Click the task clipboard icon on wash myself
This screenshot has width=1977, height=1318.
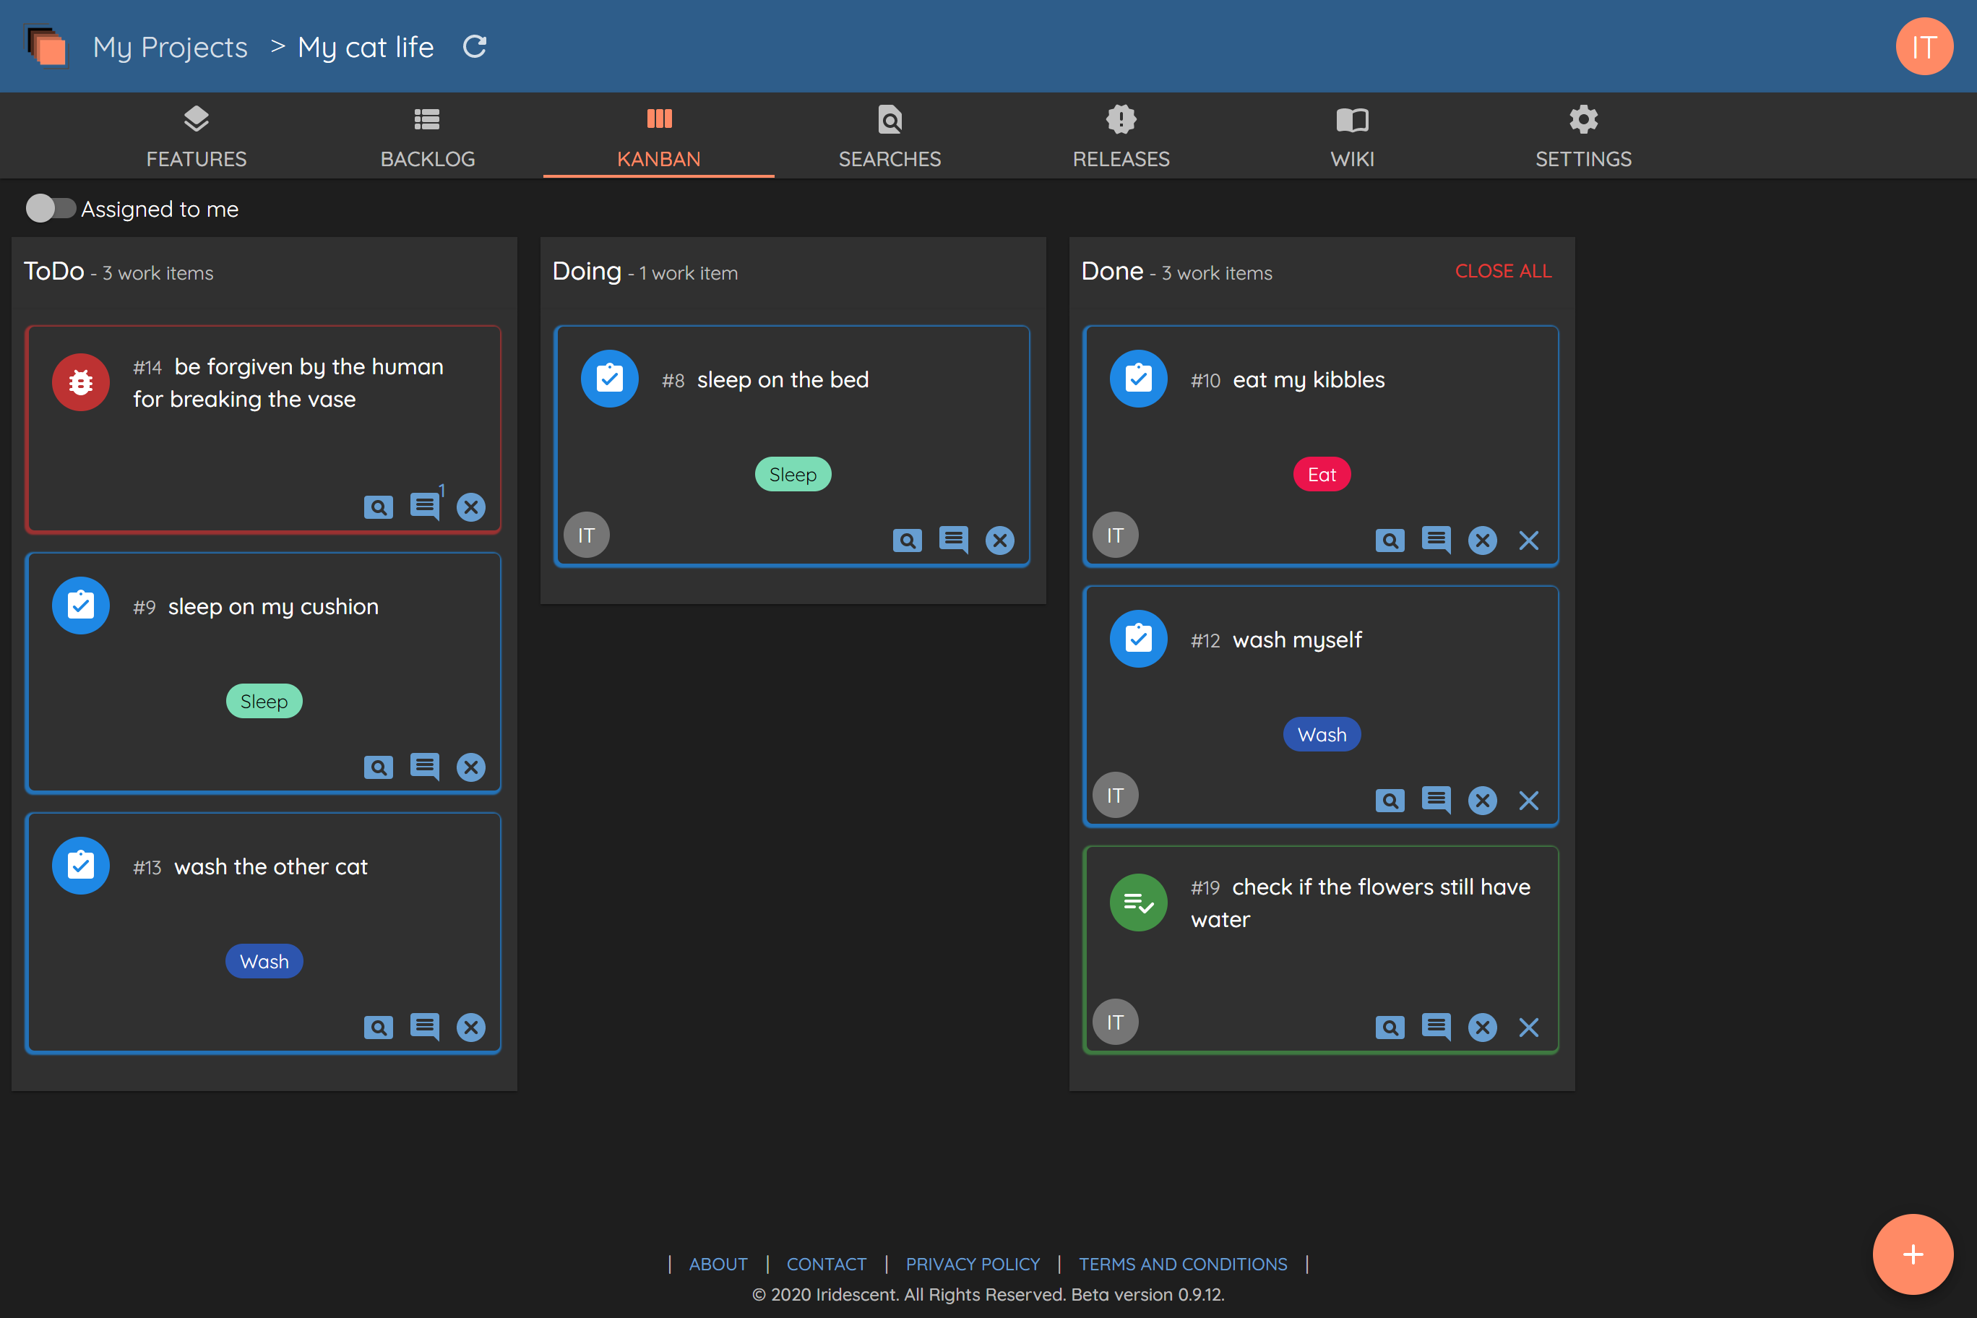[x=1138, y=639]
